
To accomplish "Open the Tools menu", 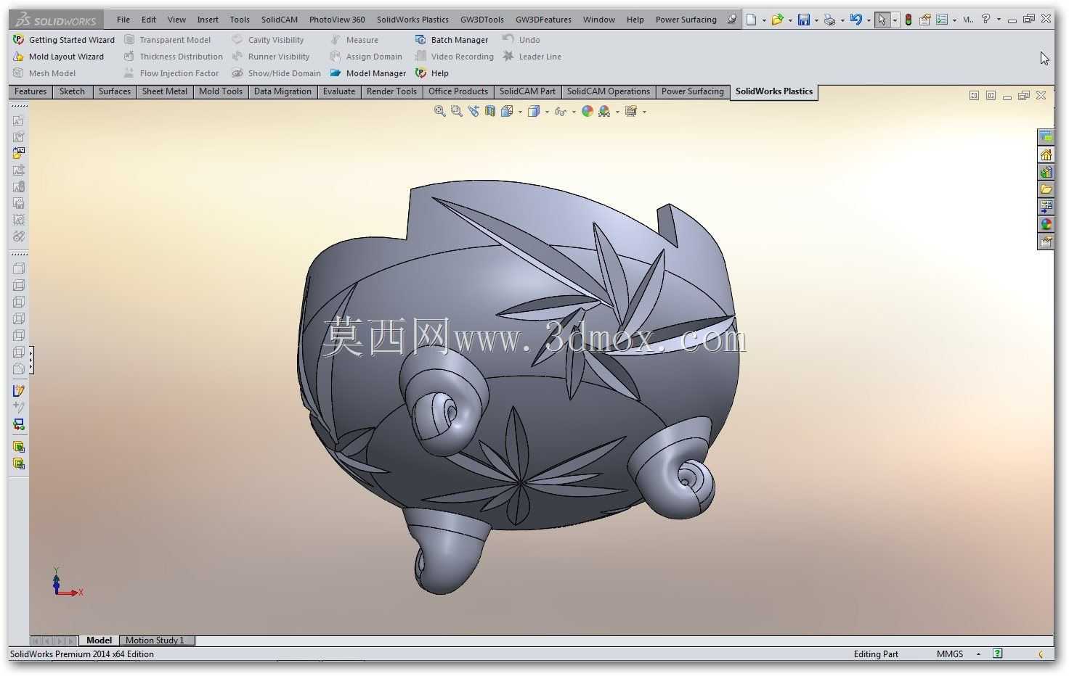I will pyautogui.click(x=240, y=20).
